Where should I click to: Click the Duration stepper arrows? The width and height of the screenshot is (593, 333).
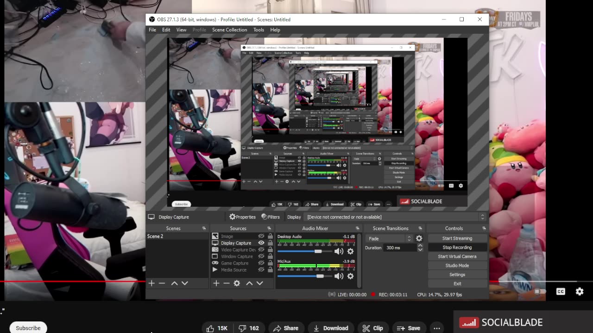[420, 248]
